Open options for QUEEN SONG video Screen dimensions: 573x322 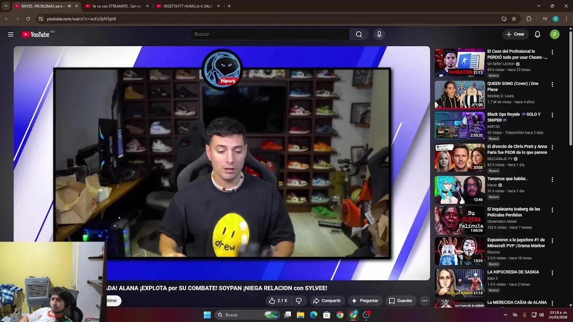coord(552,85)
